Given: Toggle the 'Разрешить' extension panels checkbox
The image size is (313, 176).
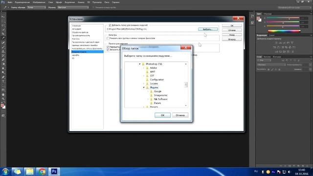Looking at the screenshot, I should click(x=108, y=47).
